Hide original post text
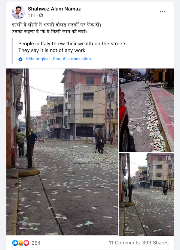Screen dimensions: 180x250 [38, 59]
